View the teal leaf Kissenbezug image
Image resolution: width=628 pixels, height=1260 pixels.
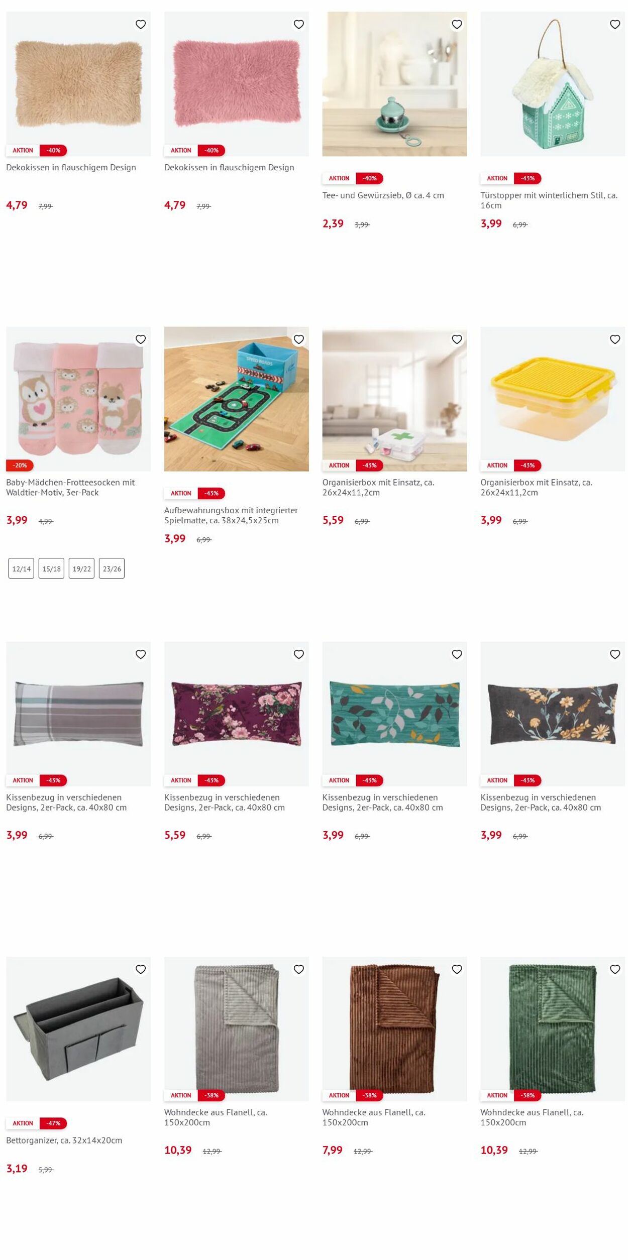[395, 714]
